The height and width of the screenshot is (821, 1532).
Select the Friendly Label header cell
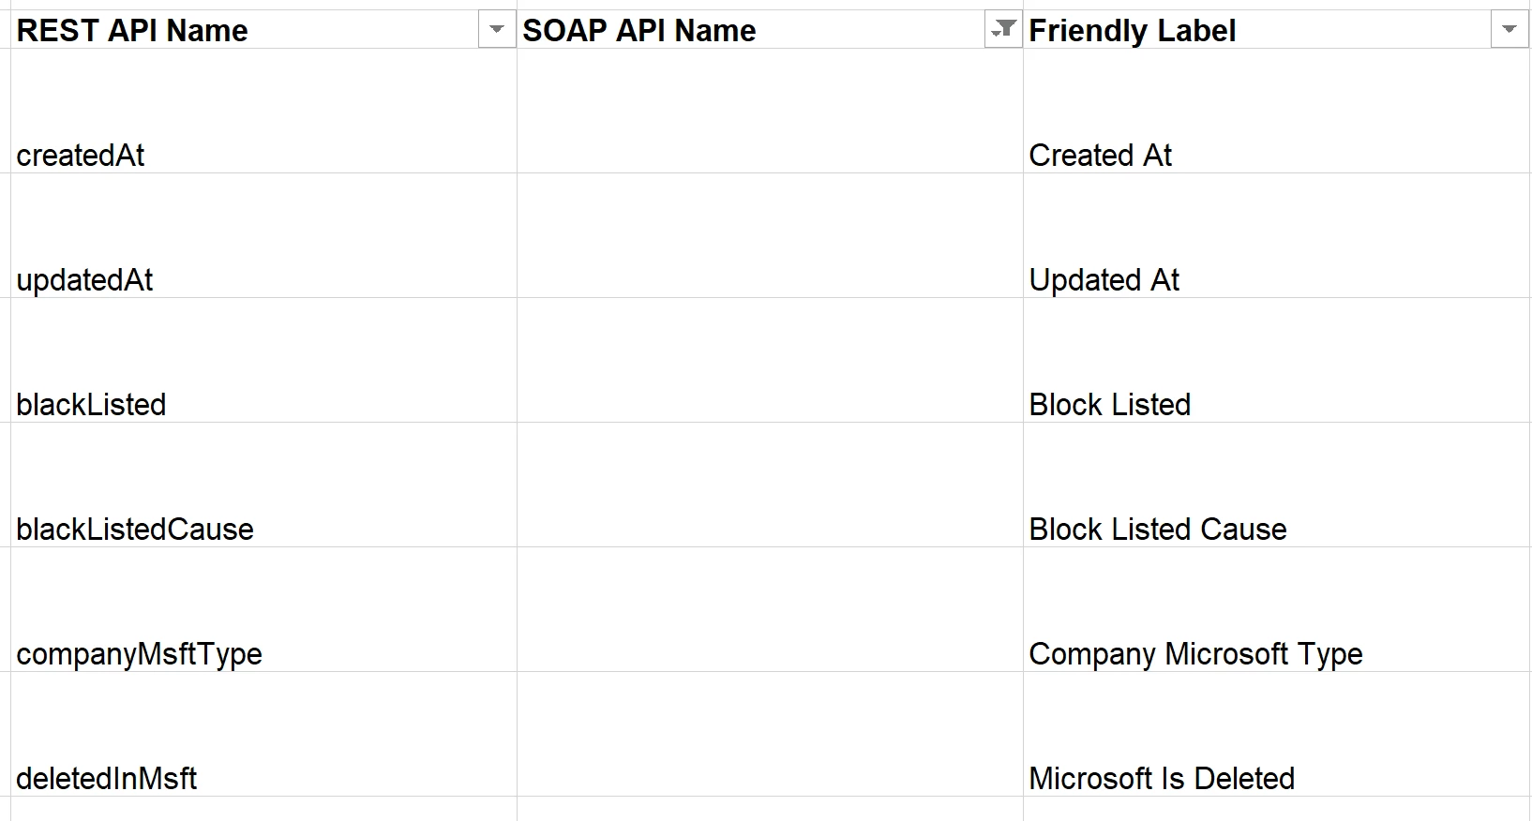pos(1276,30)
